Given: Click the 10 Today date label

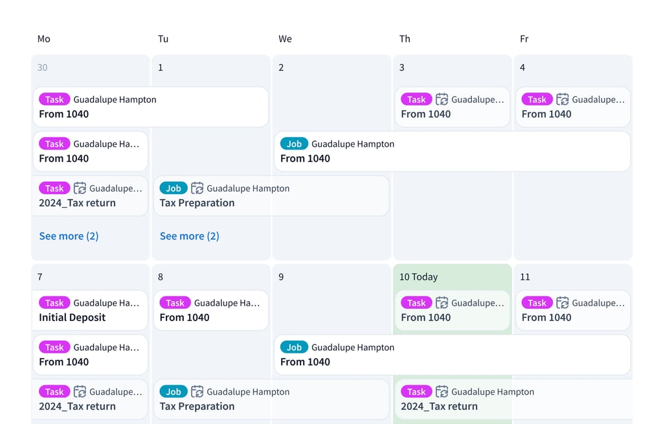Looking at the screenshot, I should click(x=418, y=277).
